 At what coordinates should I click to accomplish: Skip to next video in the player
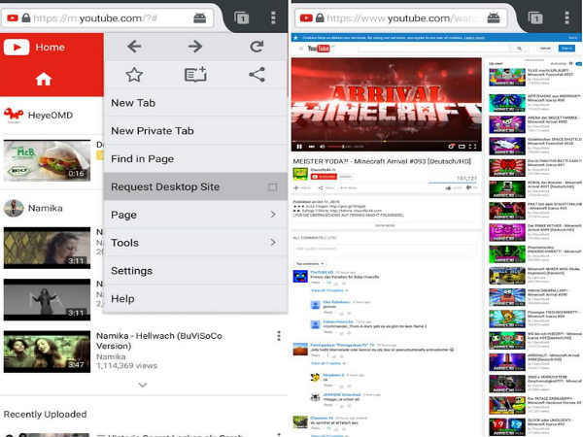(x=312, y=147)
